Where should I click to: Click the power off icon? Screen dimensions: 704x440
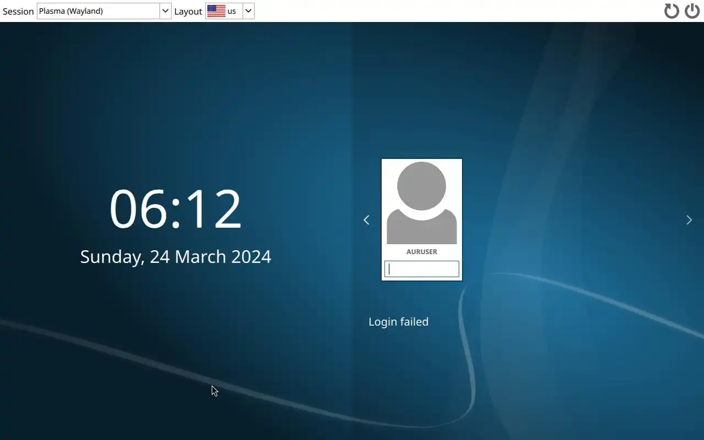(x=692, y=11)
